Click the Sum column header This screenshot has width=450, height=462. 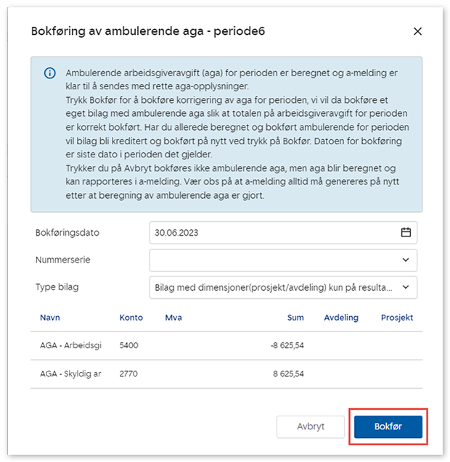[x=295, y=318]
